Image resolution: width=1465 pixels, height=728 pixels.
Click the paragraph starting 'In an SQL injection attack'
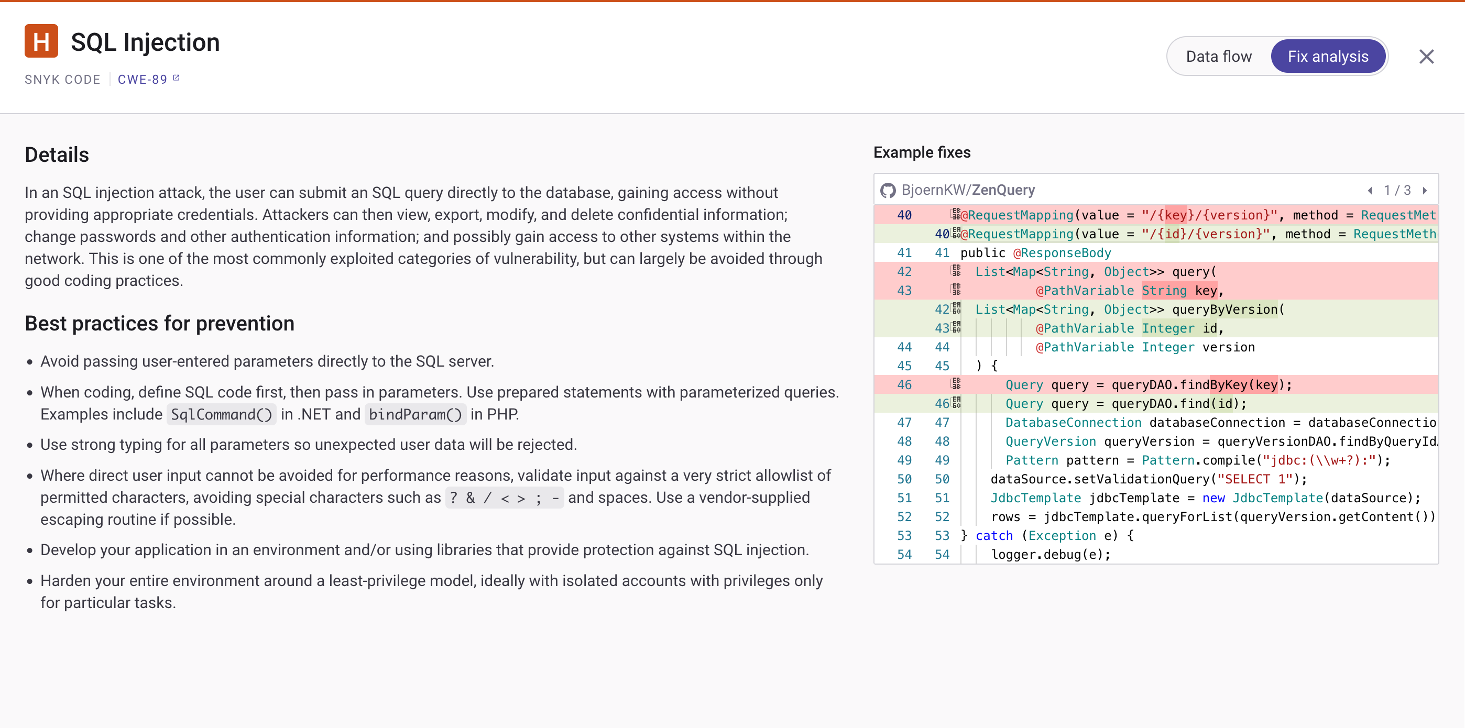[x=424, y=236]
